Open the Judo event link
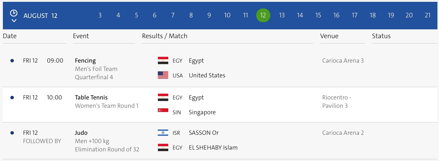This screenshot has height=161, width=439. [x=81, y=133]
